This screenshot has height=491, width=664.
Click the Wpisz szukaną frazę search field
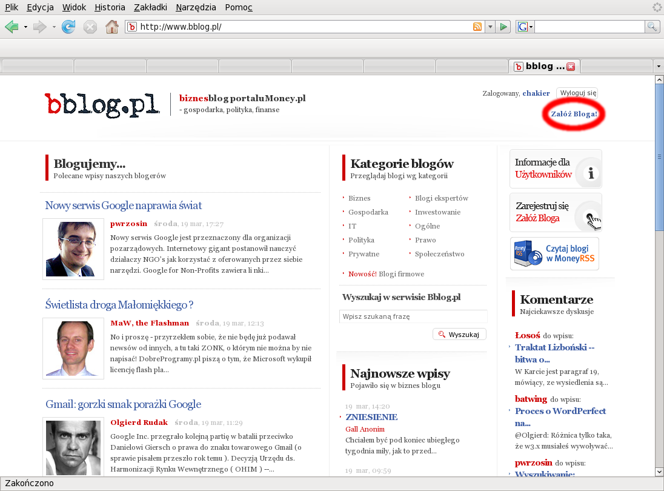[x=413, y=316]
